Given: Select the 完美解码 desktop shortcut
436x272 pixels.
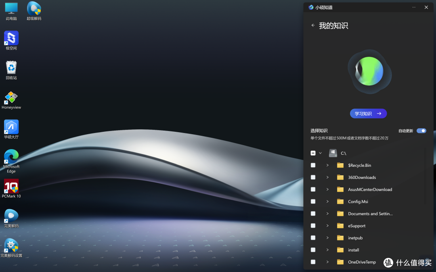Looking at the screenshot, I should point(11,218).
